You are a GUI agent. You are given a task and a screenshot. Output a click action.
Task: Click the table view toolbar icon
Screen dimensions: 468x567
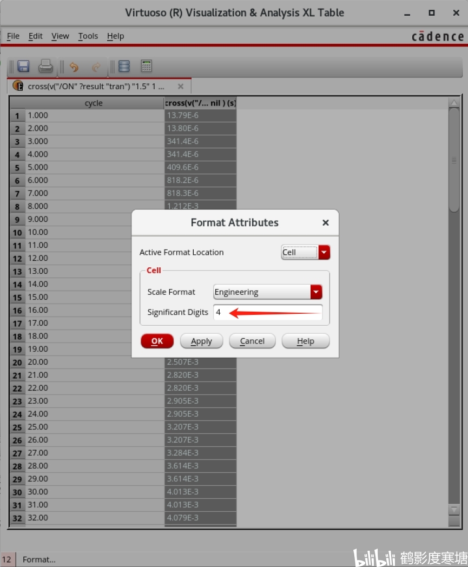coord(124,66)
